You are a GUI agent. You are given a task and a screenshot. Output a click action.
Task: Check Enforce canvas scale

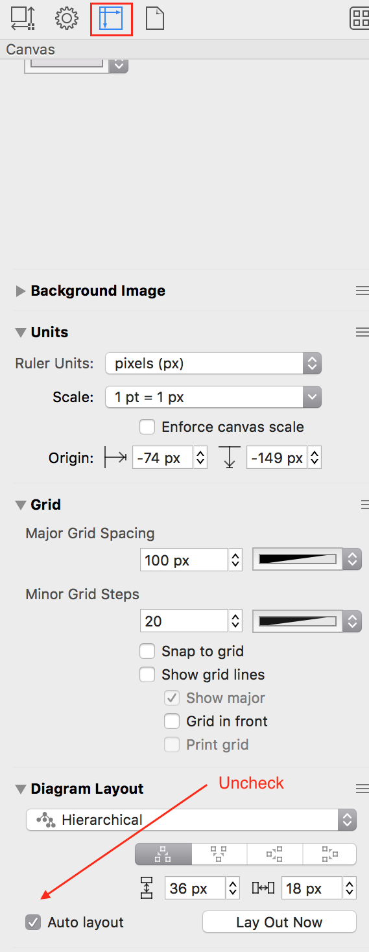click(148, 427)
